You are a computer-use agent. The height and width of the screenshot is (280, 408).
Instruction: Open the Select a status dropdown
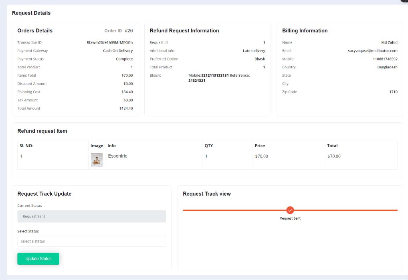pyautogui.click(x=91, y=241)
